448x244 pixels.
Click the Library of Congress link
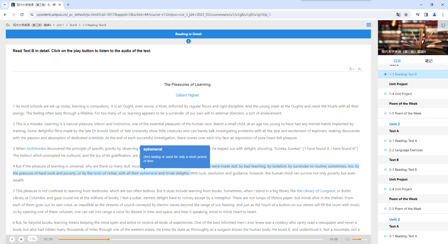point(316,191)
